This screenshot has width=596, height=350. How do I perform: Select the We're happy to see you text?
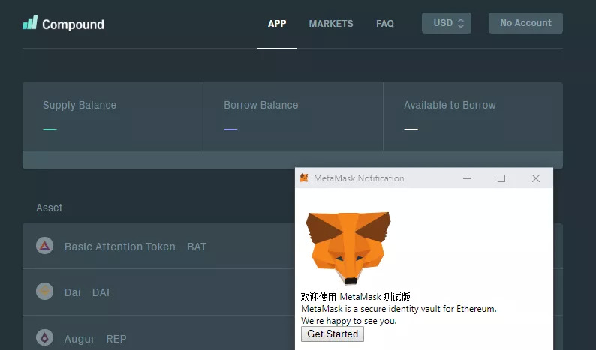pyautogui.click(x=348, y=321)
